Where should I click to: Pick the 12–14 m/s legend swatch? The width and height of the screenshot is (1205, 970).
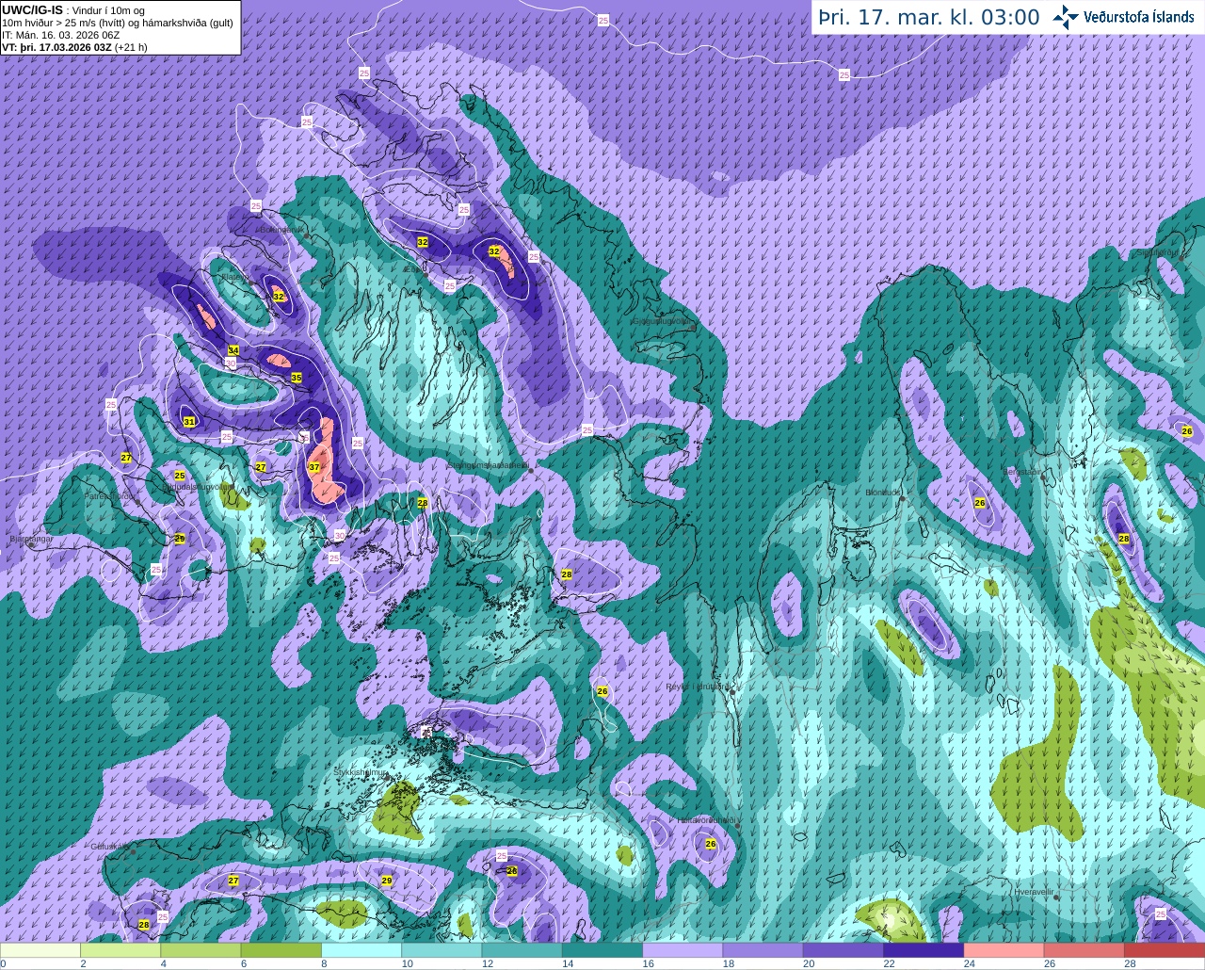click(x=522, y=949)
